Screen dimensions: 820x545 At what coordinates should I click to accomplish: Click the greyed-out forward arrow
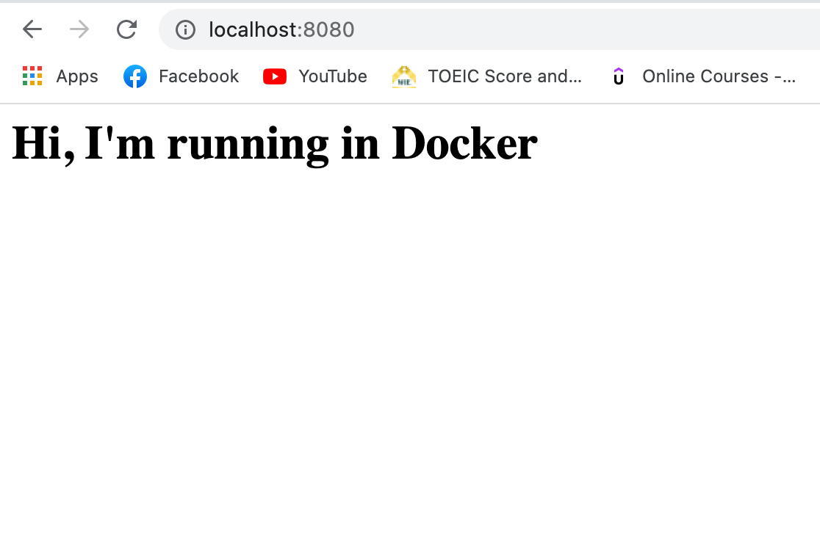(x=79, y=29)
